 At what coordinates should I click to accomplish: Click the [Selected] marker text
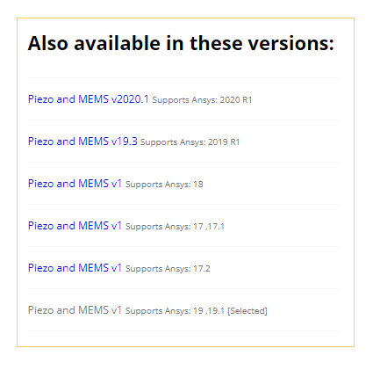[247, 311]
